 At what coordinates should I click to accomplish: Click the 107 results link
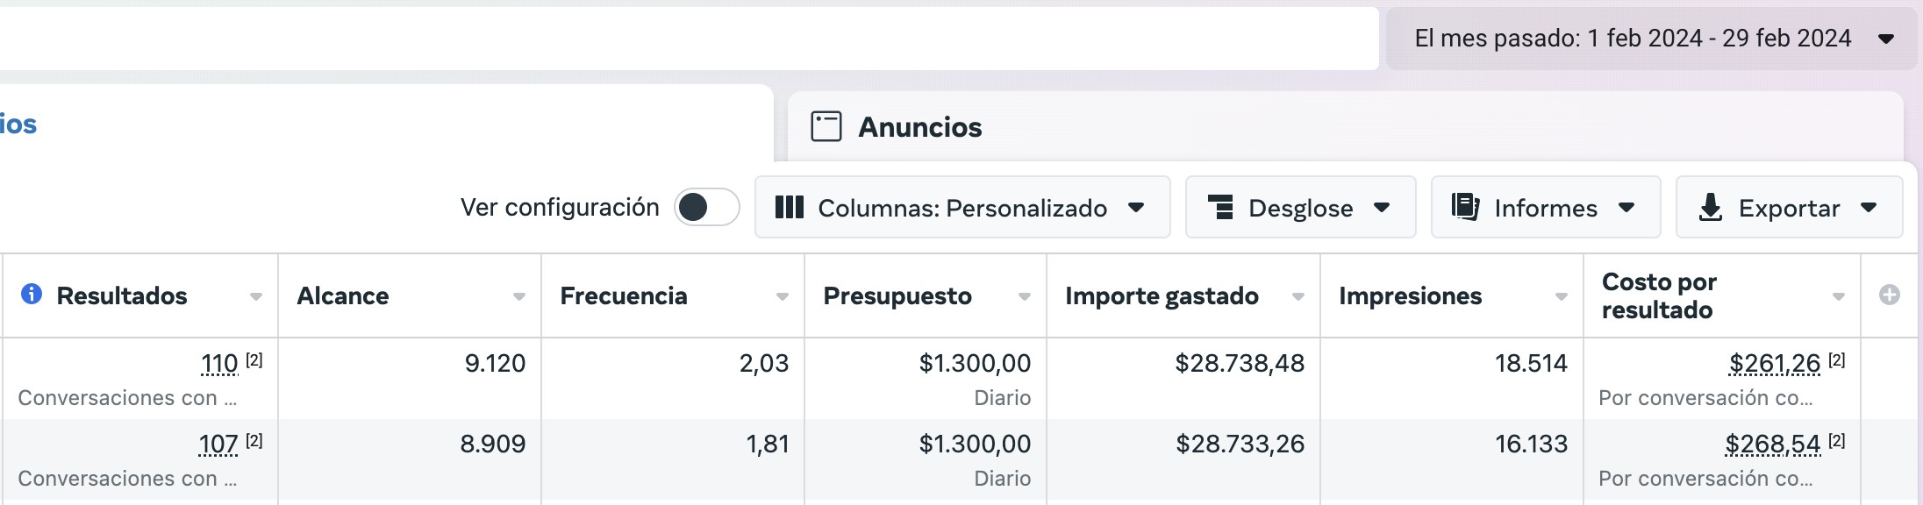(218, 444)
